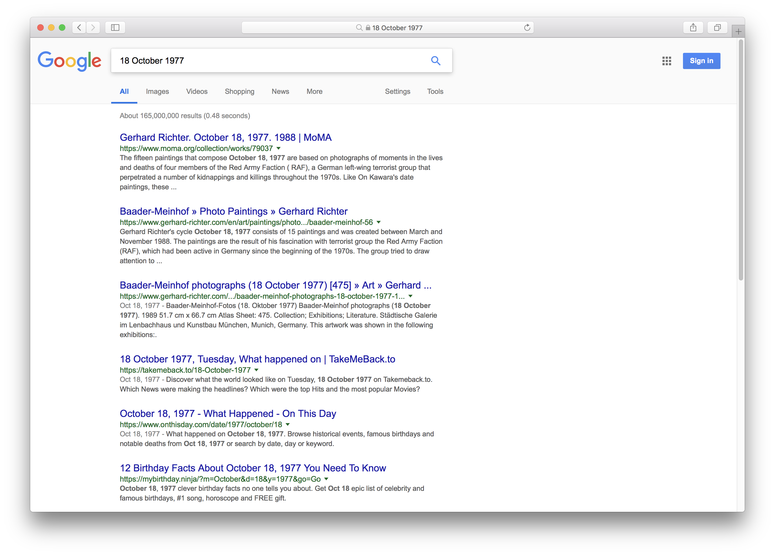The width and height of the screenshot is (775, 555).
Task: Click the onthisday.com/date/1977/october/18 URL text
Action: (x=201, y=424)
